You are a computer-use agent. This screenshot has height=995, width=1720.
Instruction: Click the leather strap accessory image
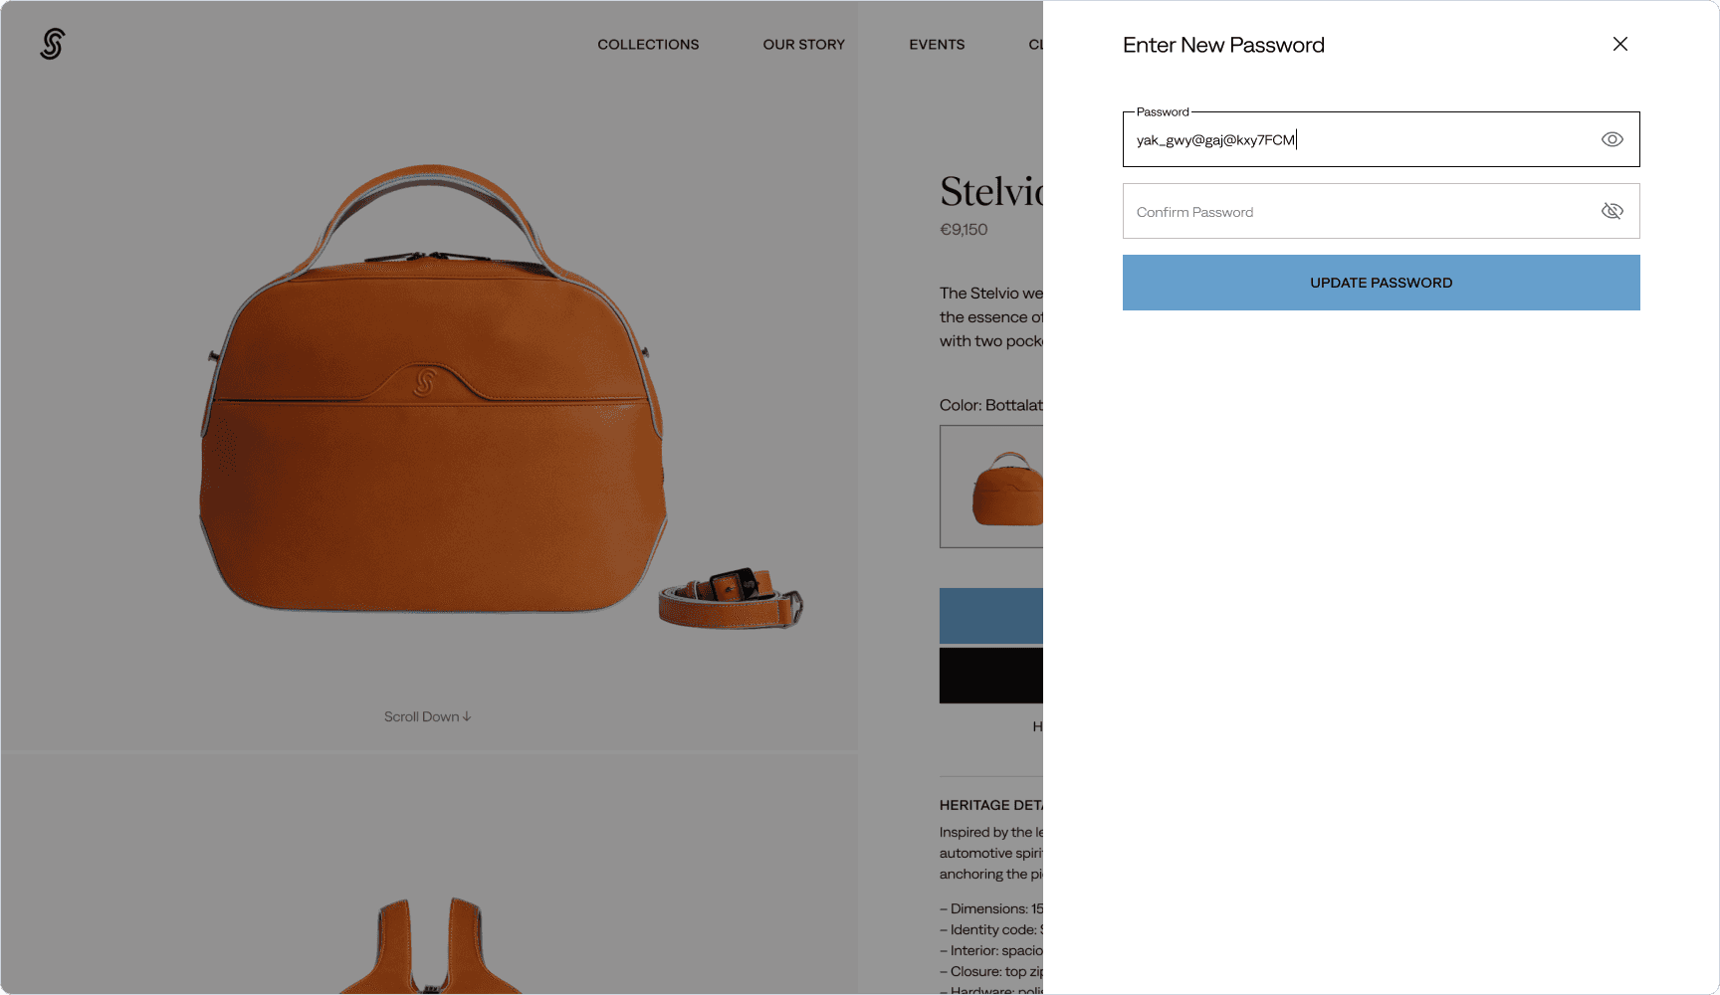[x=731, y=598]
